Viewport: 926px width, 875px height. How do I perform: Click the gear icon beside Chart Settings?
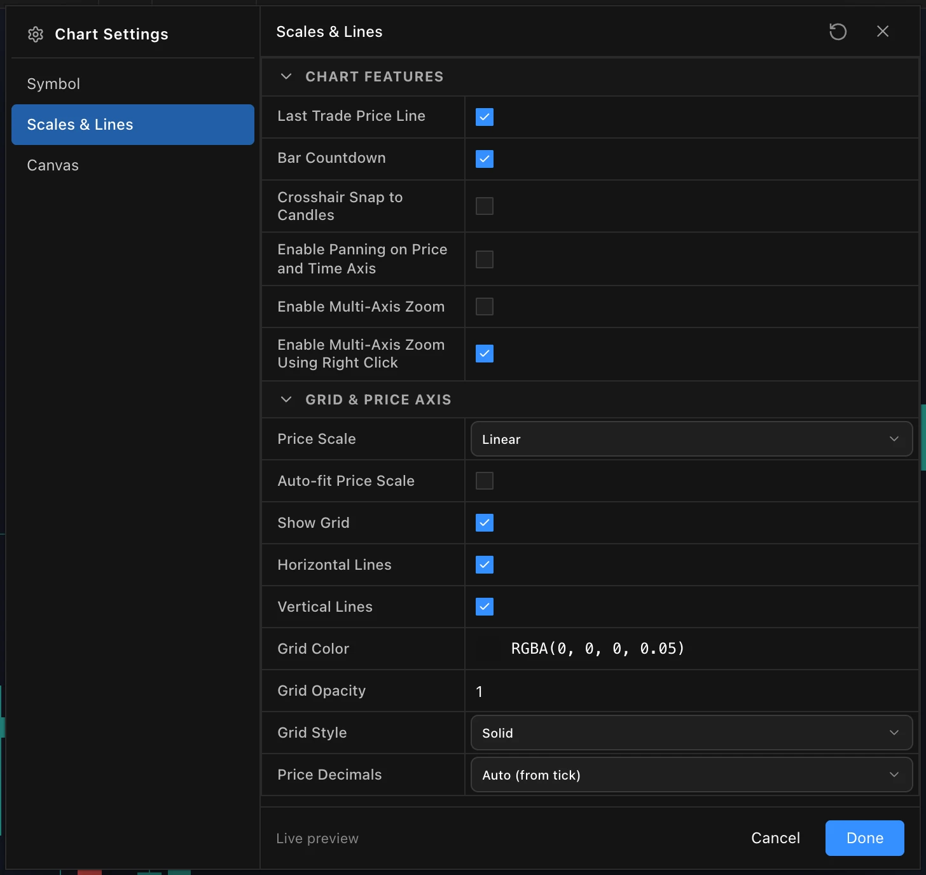click(x=36, y=34)
